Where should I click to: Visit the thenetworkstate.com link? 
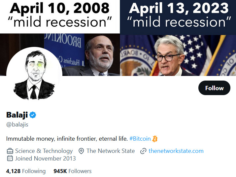(176, 151)
